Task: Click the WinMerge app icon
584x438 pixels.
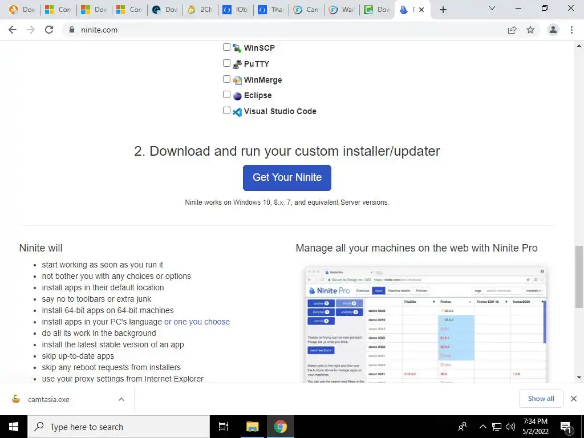Action: (x=237, y=80)
